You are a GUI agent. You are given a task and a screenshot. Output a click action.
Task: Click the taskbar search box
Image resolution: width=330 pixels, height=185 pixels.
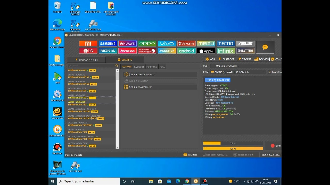[88, 181]
